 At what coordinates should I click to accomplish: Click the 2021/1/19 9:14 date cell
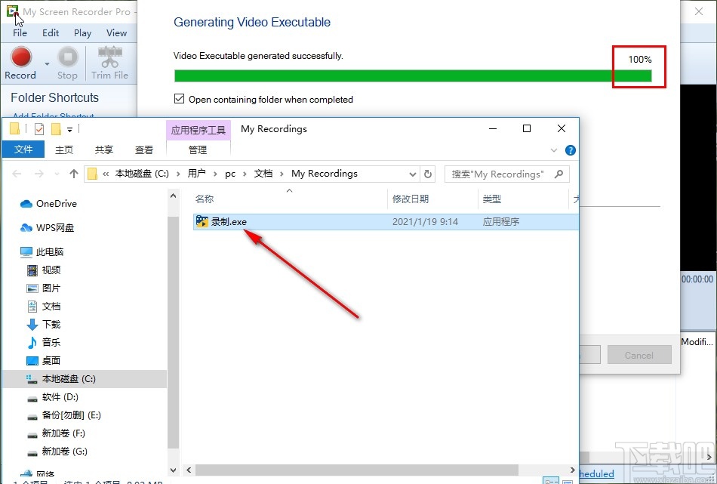425,222
